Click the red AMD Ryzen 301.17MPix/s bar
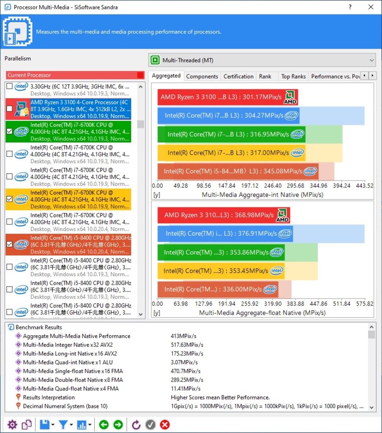382x433 pixels. pos(228,97)
